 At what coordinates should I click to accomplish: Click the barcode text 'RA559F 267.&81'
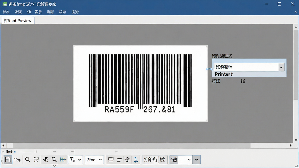(140, 110)
